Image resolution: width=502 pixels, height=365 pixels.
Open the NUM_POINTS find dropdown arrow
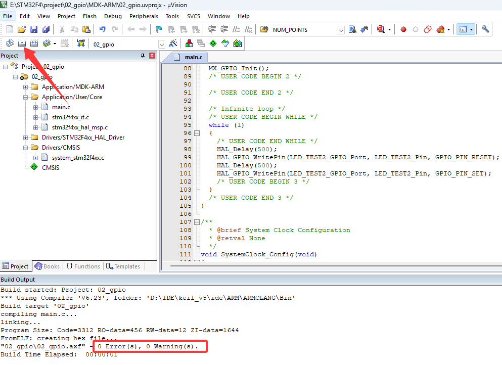point(341,30)
